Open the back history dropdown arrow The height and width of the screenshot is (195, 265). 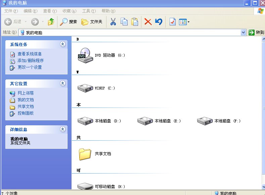coord(26,22)
